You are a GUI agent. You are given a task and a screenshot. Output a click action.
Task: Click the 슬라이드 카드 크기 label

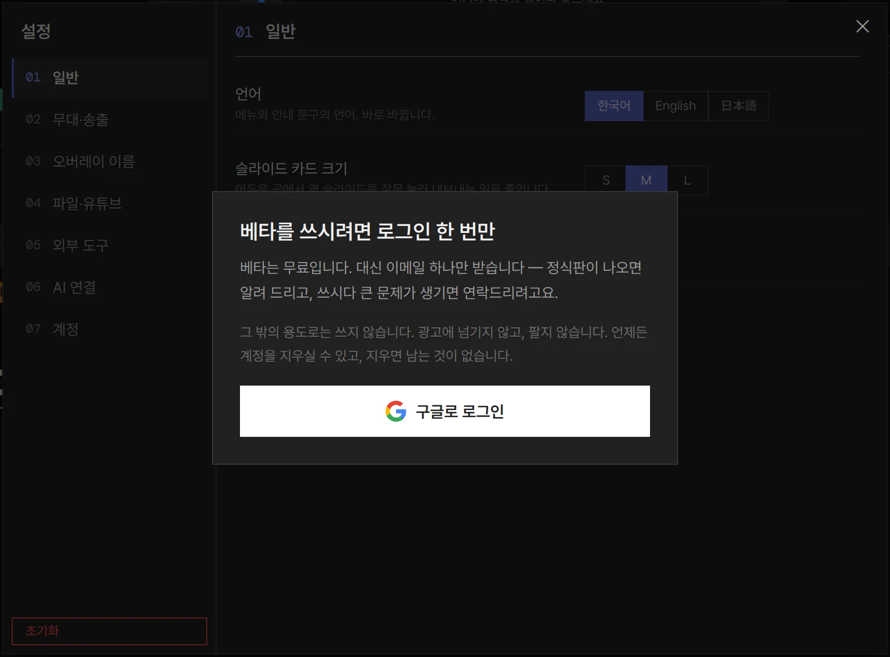291,168
